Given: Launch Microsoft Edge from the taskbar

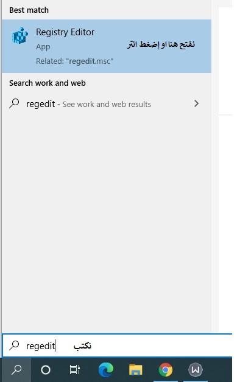Looking at the screenshot, I should [106, 370].
